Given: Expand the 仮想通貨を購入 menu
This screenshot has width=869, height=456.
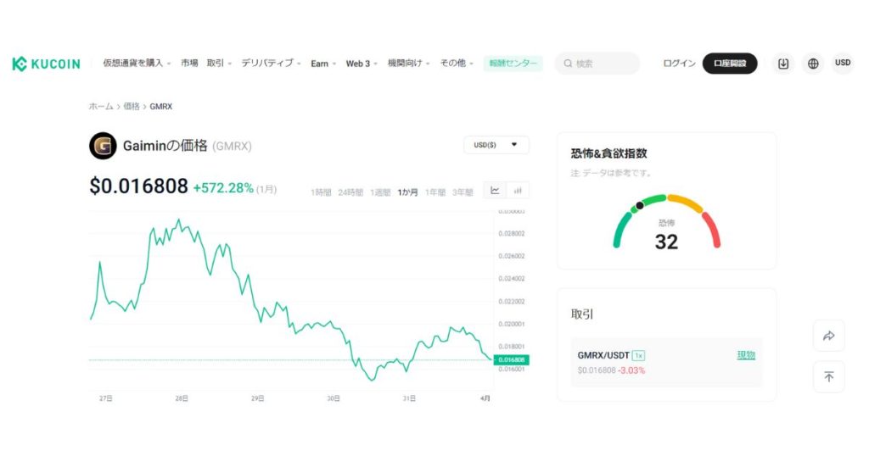Looking at the screenshot, I should click(137, 64).
